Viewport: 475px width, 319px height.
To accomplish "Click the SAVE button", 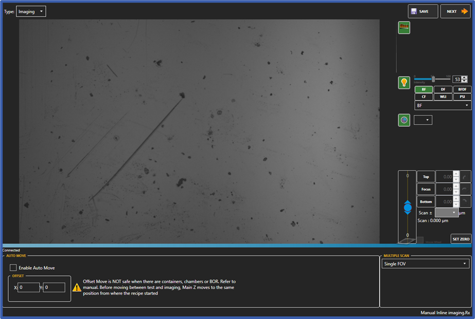I will [x=423, y=11].
